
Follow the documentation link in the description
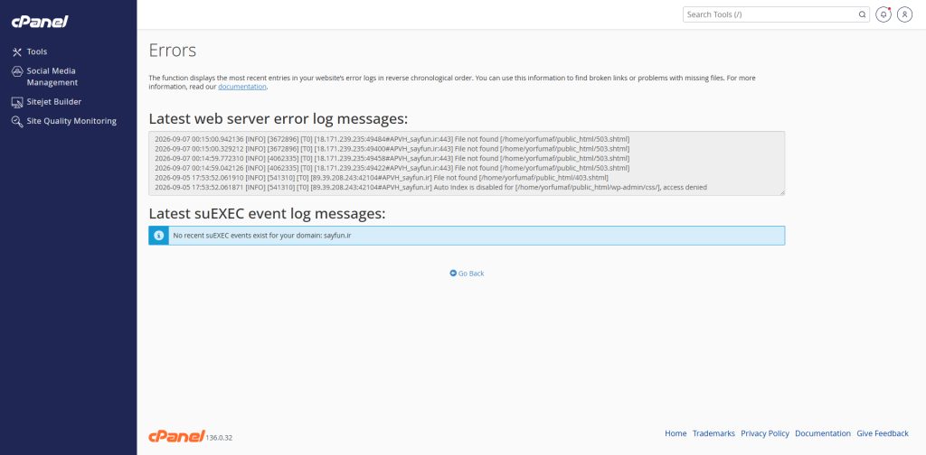tap(242, 87)
